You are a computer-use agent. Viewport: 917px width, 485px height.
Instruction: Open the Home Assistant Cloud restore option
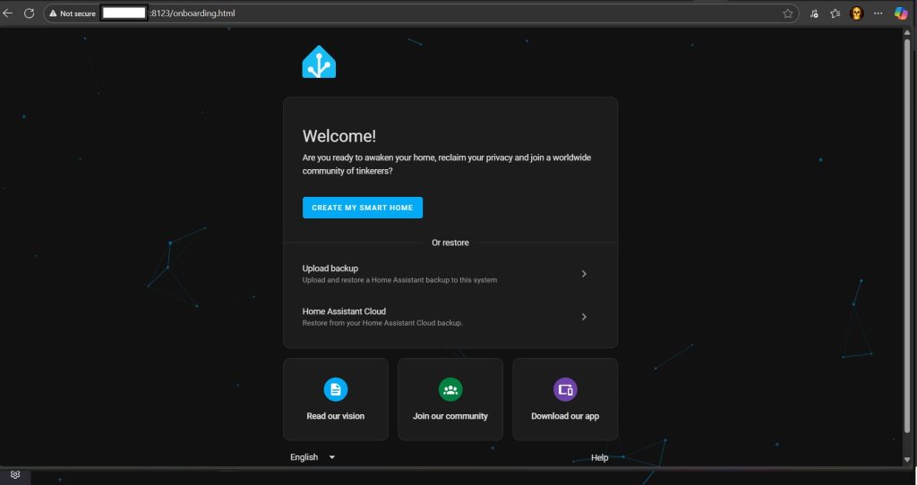point(450,317)
